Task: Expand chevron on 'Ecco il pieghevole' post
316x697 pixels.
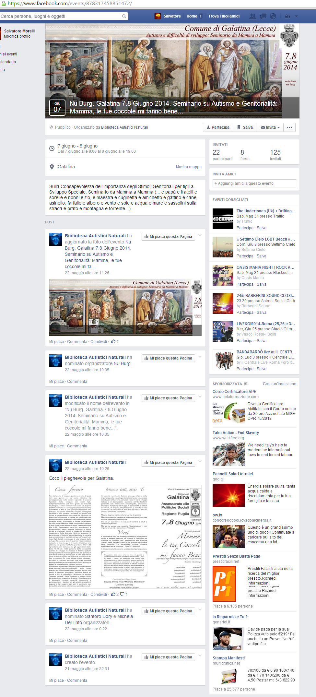Action: [x=200, y=461]
